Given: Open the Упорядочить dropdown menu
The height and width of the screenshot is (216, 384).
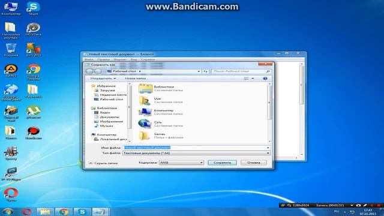Looking at the screenshot, I should point(103,79).
